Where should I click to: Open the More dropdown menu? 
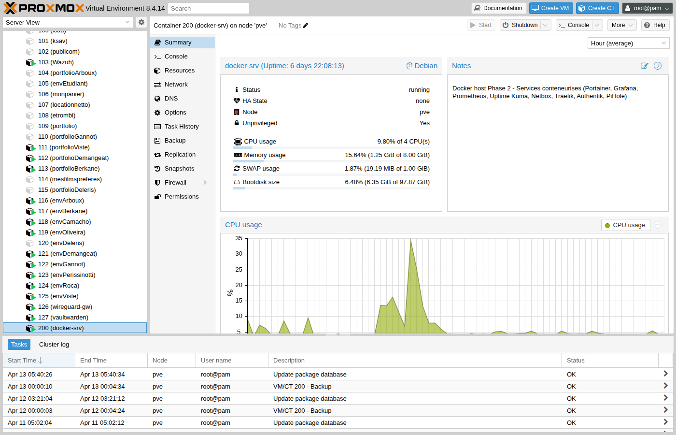click(x=621, y=25)
